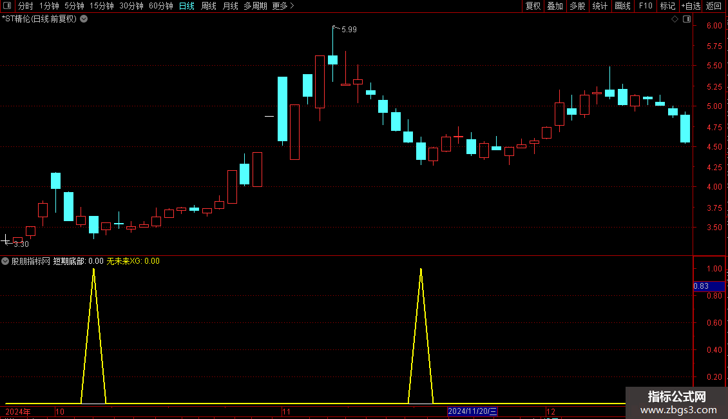Click the *ST精伦 chart title
The height and width of the screenshot is (419, 728).
39,19
